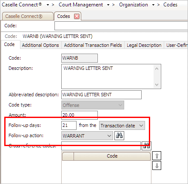The width and height of the screenshot is (188, 184).
Task: Switch to Additional Transaction Fields tab
Action: click(93, 45)
